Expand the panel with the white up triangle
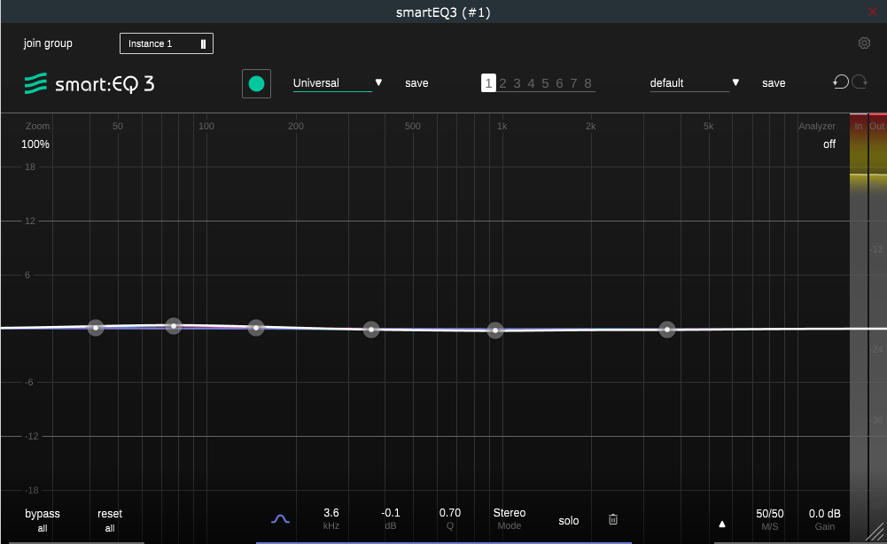Image resolution: width=887 pixels, height=544 pixels. coord(722,525)
